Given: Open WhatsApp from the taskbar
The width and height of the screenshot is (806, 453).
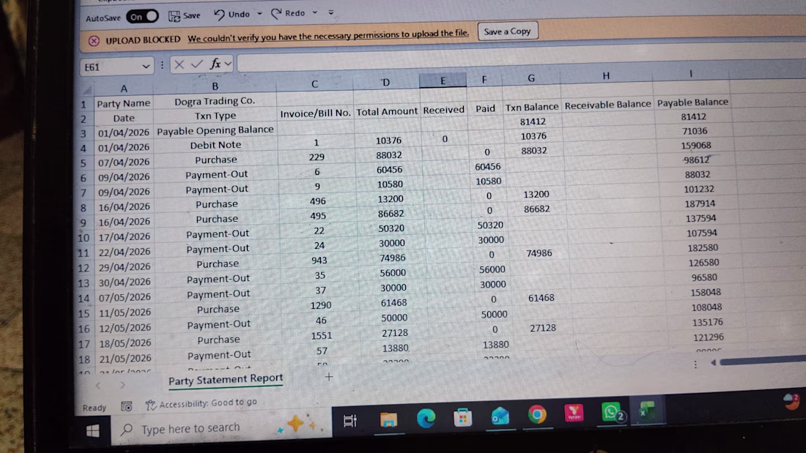Looking at the screenshot, I should [612, 412].
